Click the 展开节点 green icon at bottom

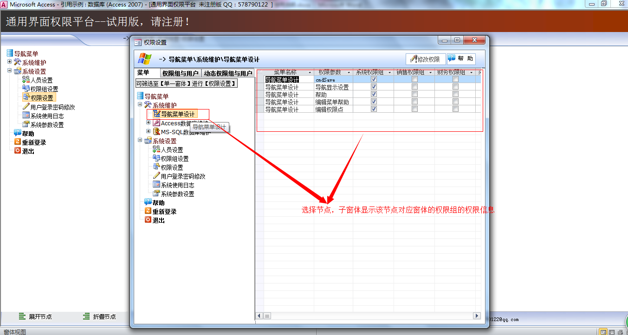(x=22, y=316)
